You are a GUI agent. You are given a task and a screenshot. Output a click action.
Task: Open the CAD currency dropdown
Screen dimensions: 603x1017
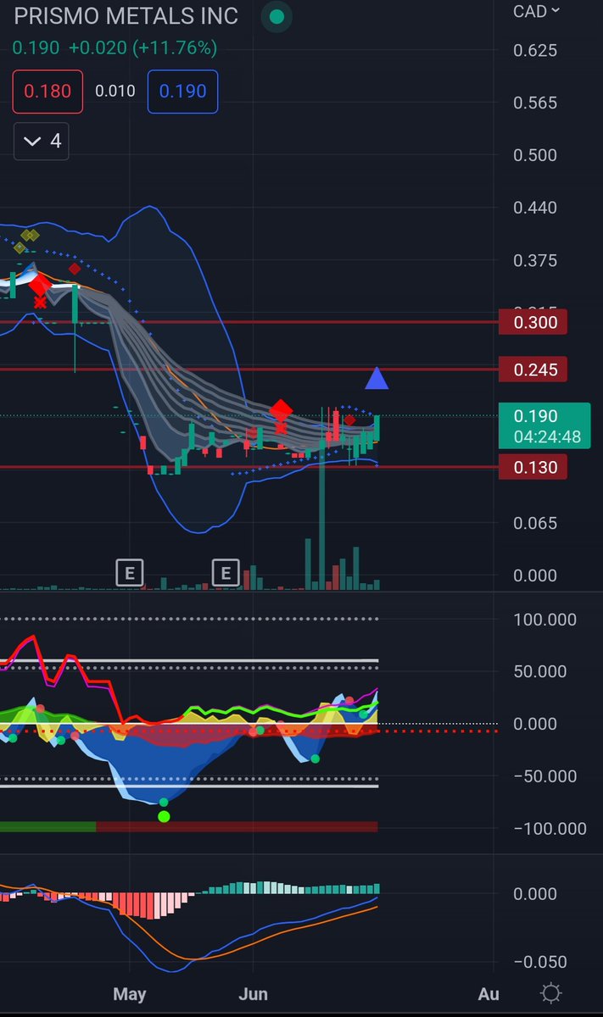[x=536, y=11]
